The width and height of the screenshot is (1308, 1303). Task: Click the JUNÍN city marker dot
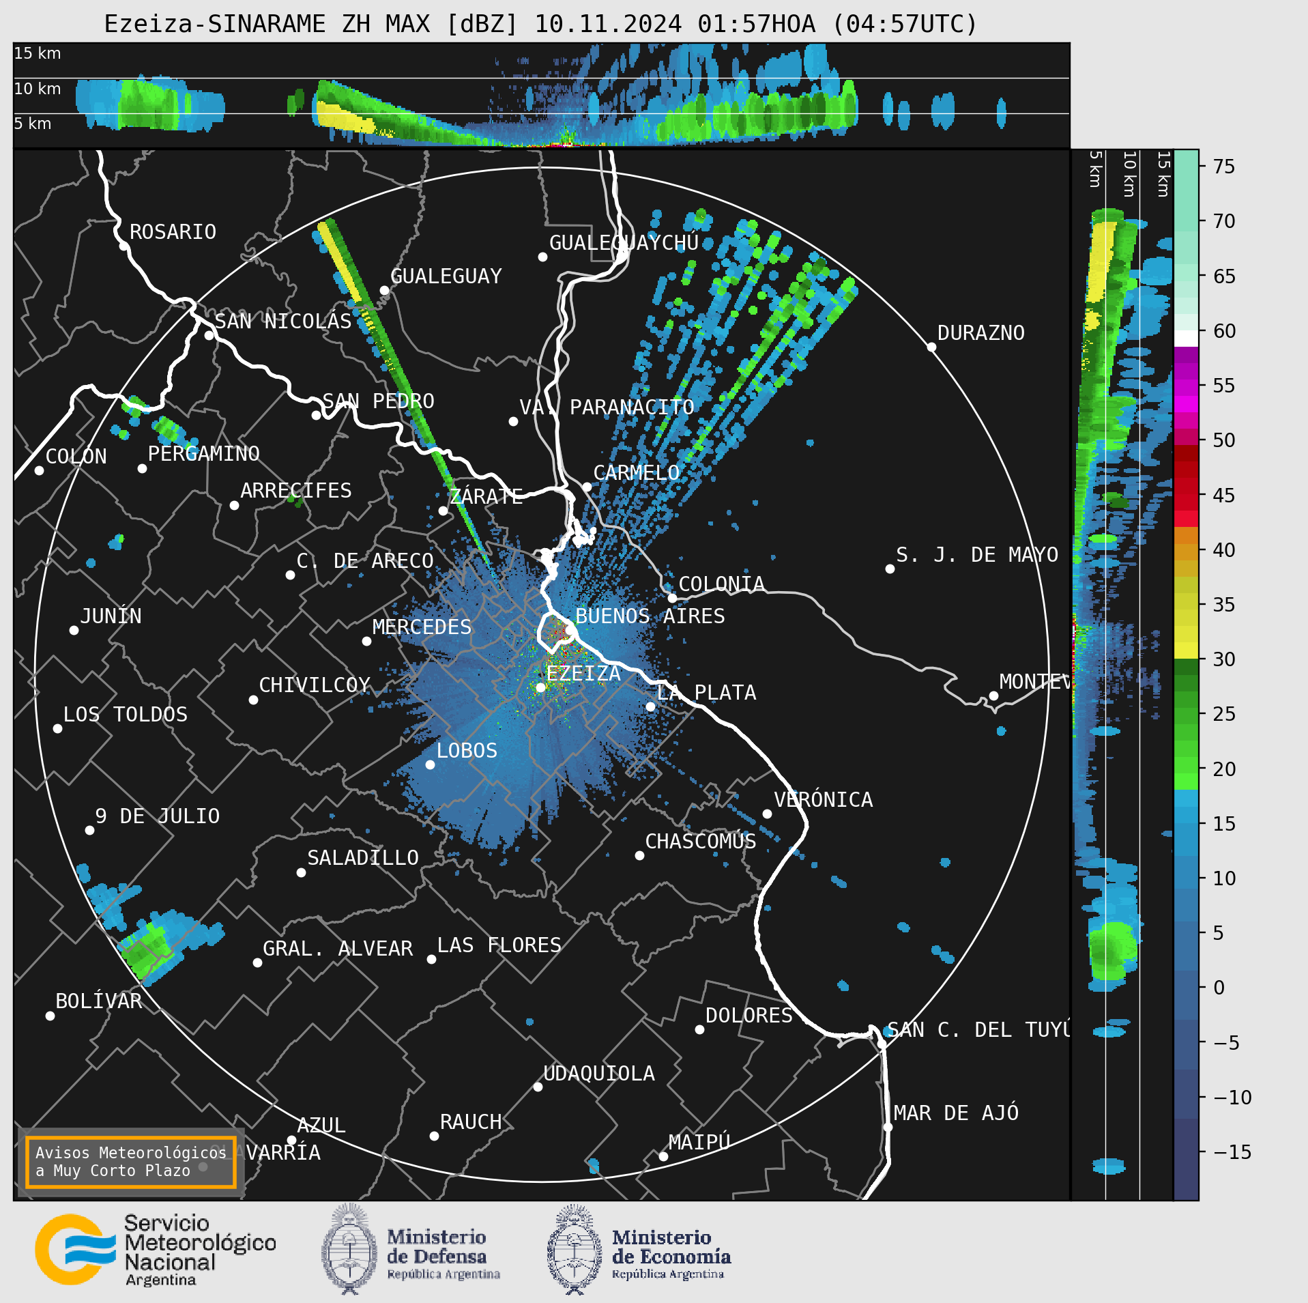(x=74, y=630)
